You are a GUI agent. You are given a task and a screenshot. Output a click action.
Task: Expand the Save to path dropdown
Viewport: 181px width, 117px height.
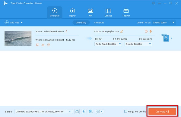[70, 112]
